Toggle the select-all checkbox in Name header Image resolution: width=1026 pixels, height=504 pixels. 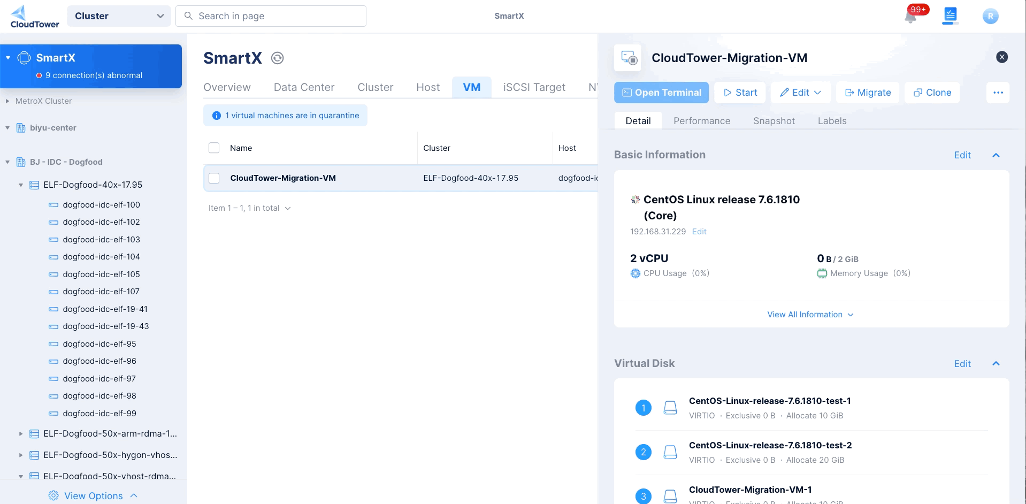point(214,148)
